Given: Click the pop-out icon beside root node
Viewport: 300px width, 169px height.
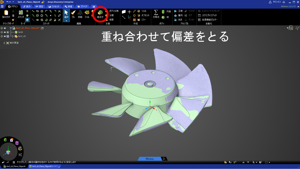Looking at the screenshot, I should (42, 28).
